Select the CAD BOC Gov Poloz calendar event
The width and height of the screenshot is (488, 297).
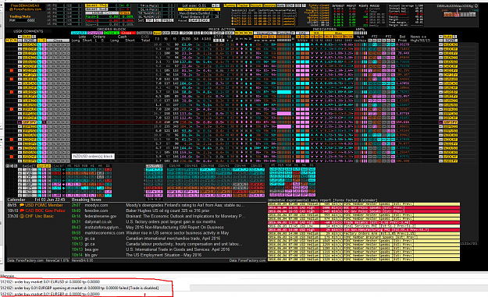click(45, 210)
